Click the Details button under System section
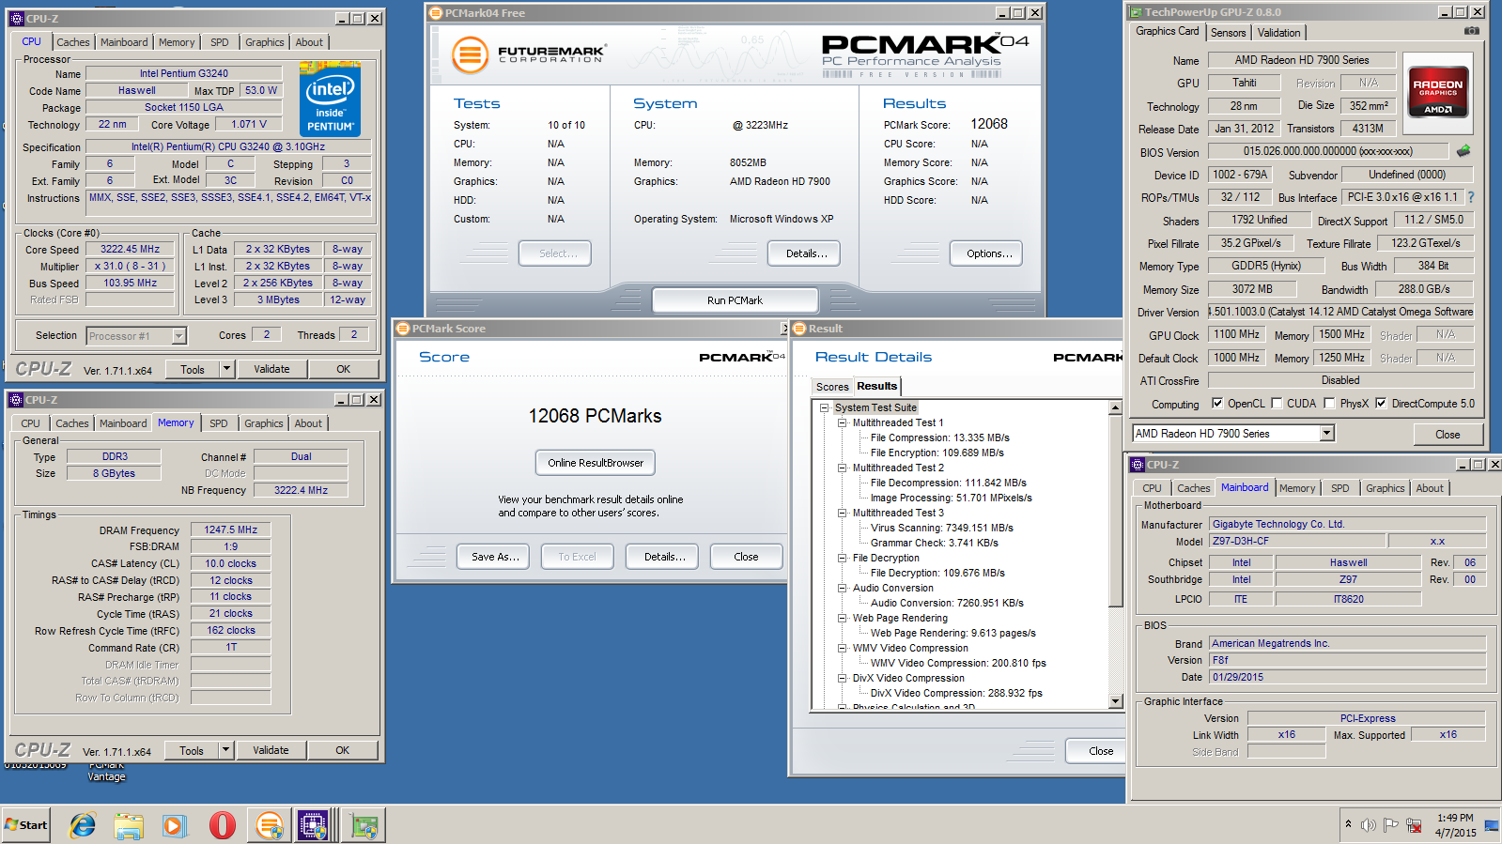This screenshot has width=1502, height=844. tap(805, 253)
